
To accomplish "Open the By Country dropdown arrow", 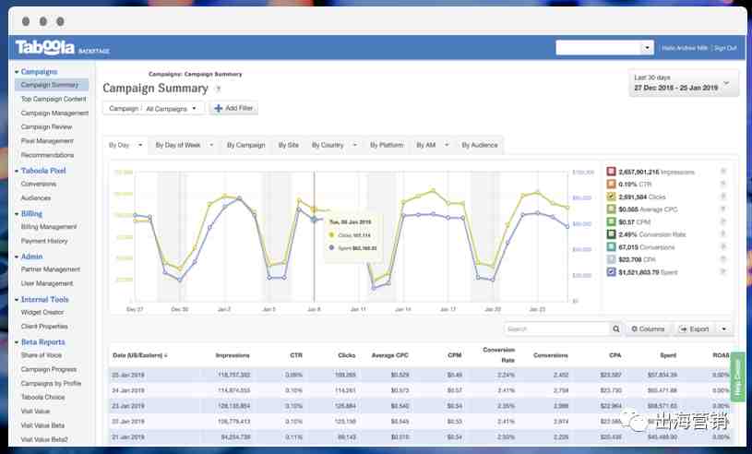I will tap(355, 145).
